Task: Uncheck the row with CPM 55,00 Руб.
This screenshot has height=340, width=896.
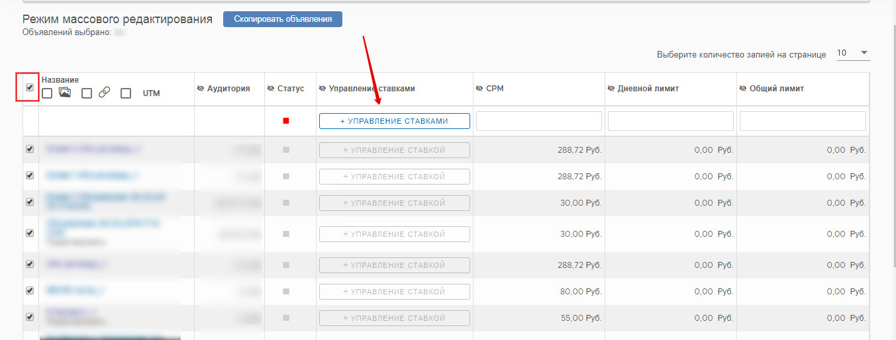Action: pos(29,317)
